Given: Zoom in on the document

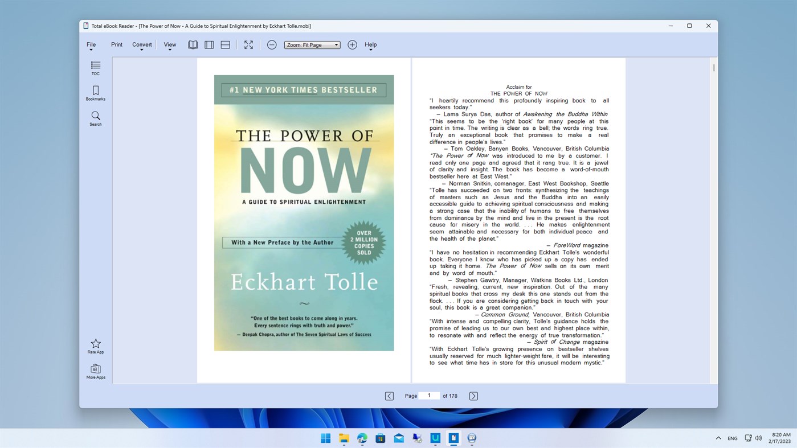Looking at the screenshot, I should tap(352, 44).
